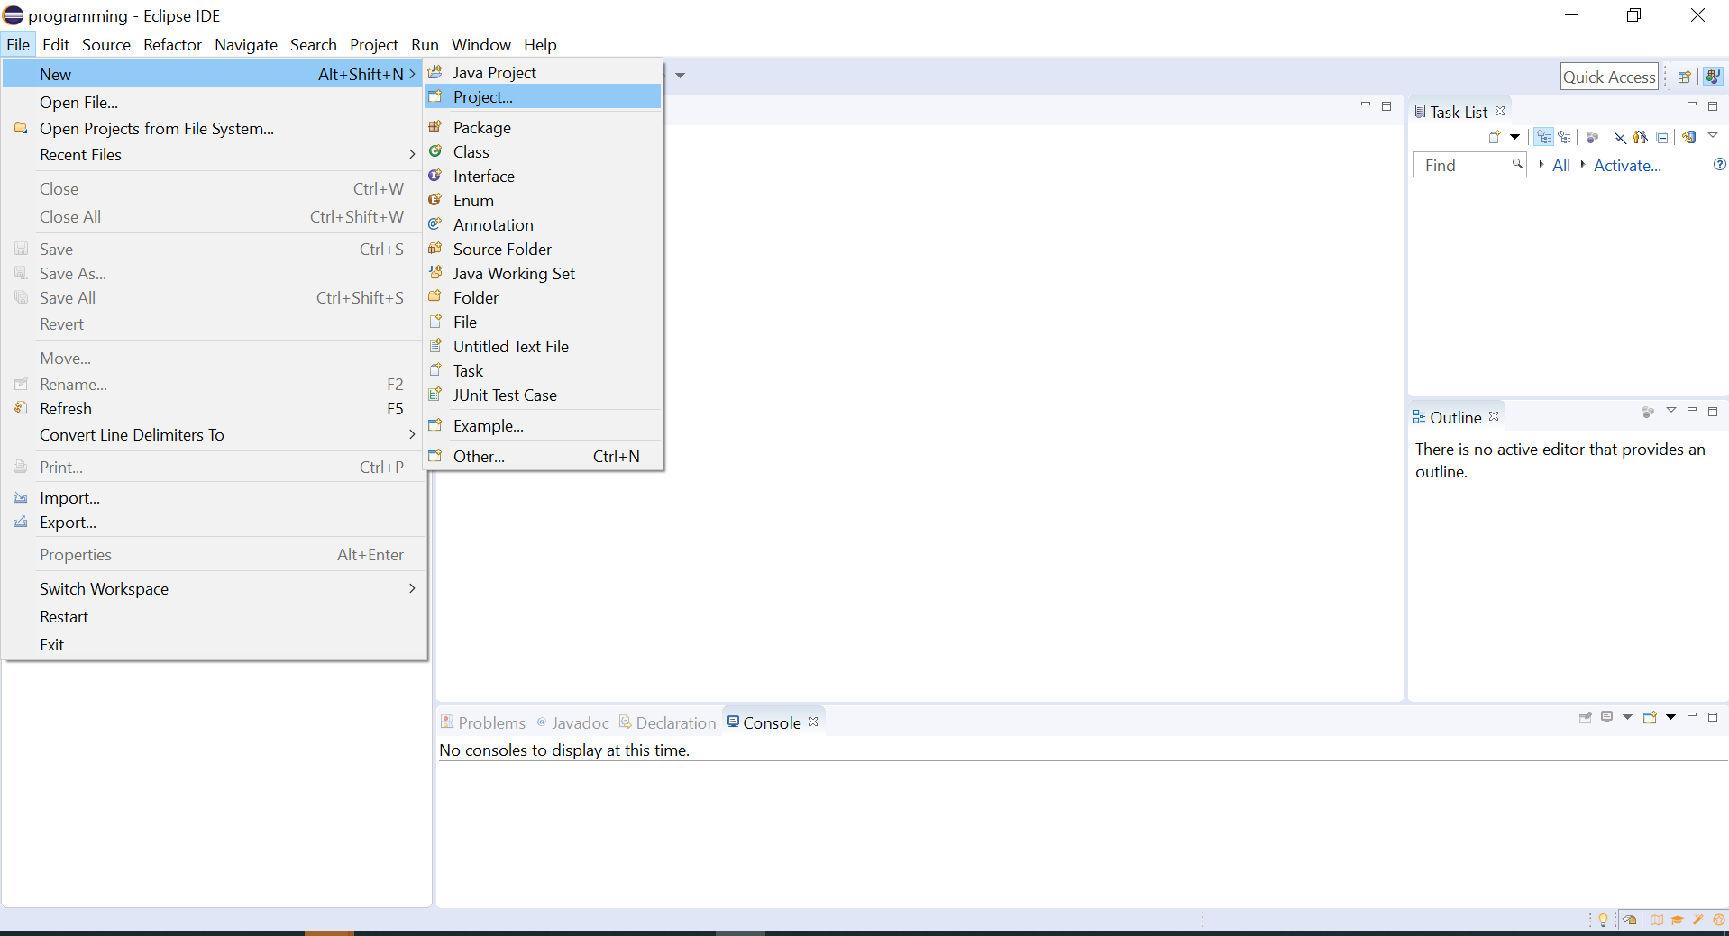Choose Java Working Set entry
This screenshot has height=936, width=1729.
pos(544,273)
